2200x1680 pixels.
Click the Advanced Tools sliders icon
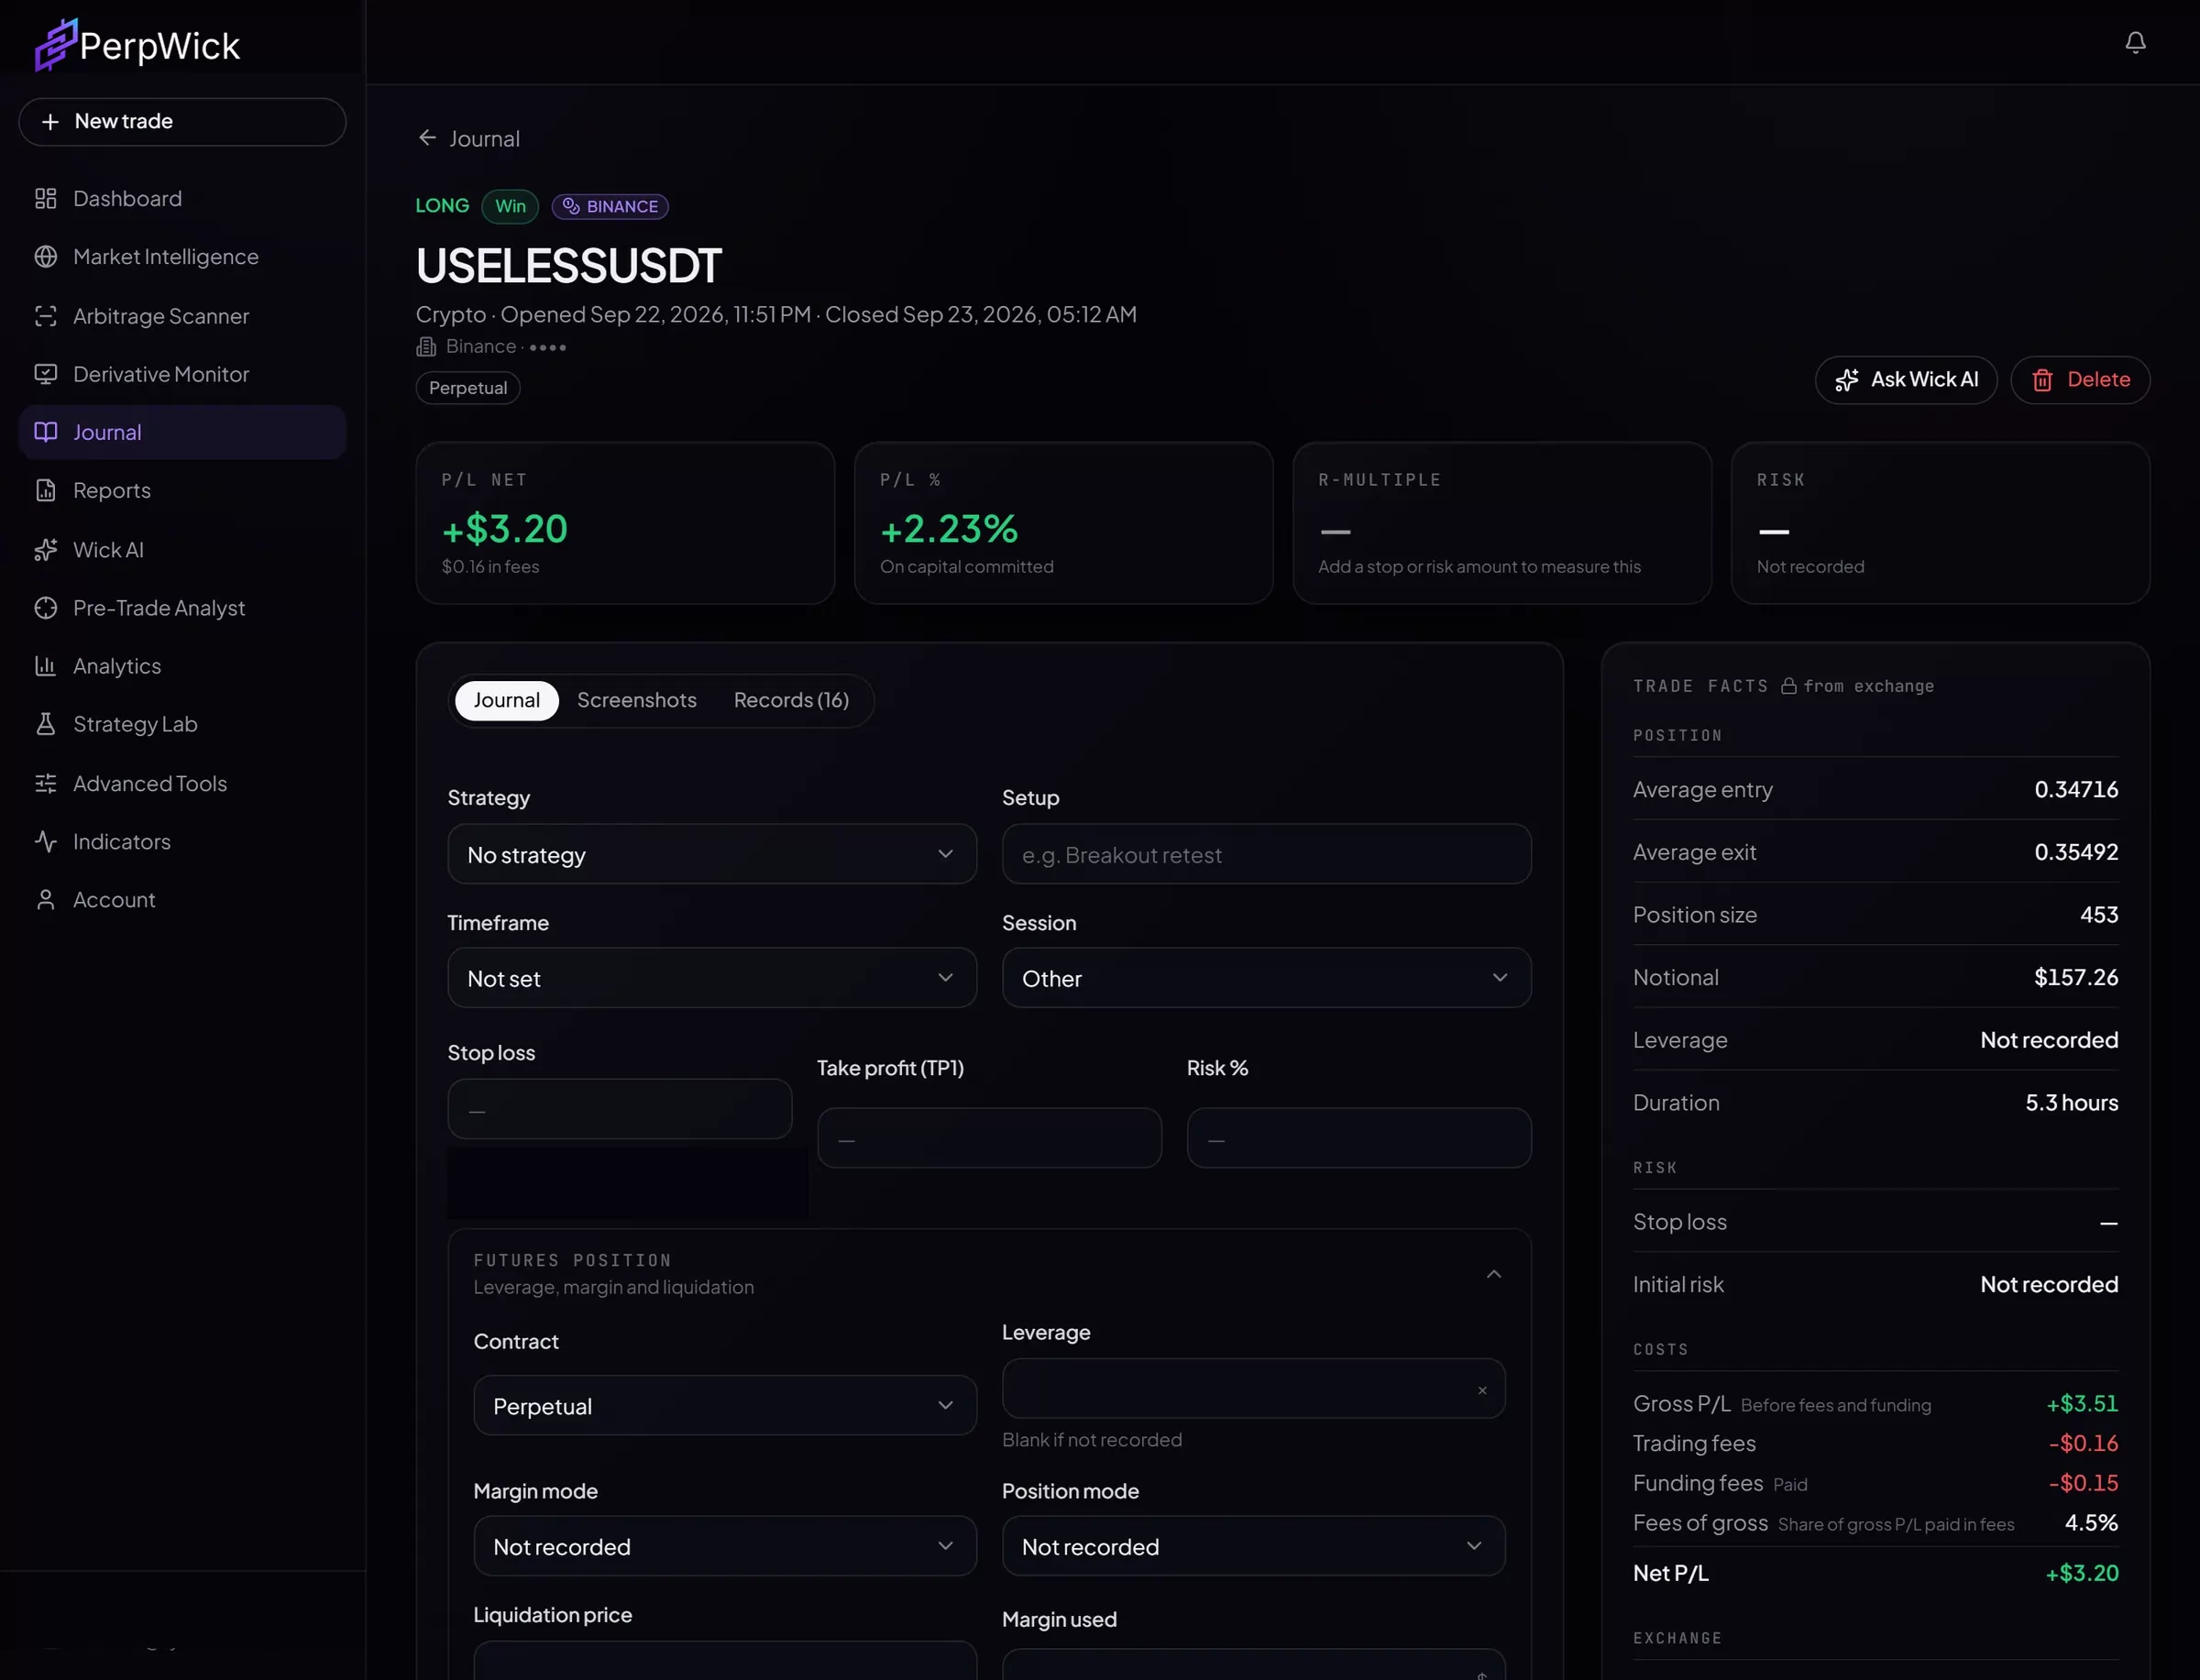pos(45,783)
